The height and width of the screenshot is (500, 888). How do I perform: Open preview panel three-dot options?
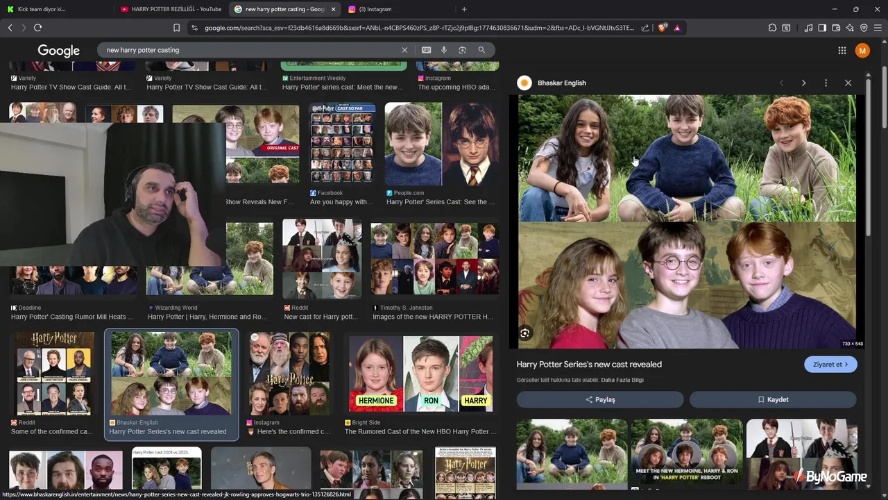point(826,83)
